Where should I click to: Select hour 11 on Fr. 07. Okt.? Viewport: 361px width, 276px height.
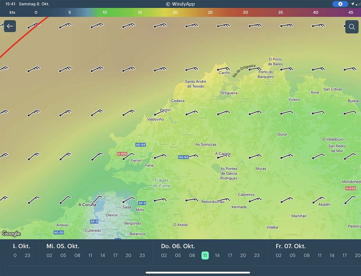coord(319,256)
